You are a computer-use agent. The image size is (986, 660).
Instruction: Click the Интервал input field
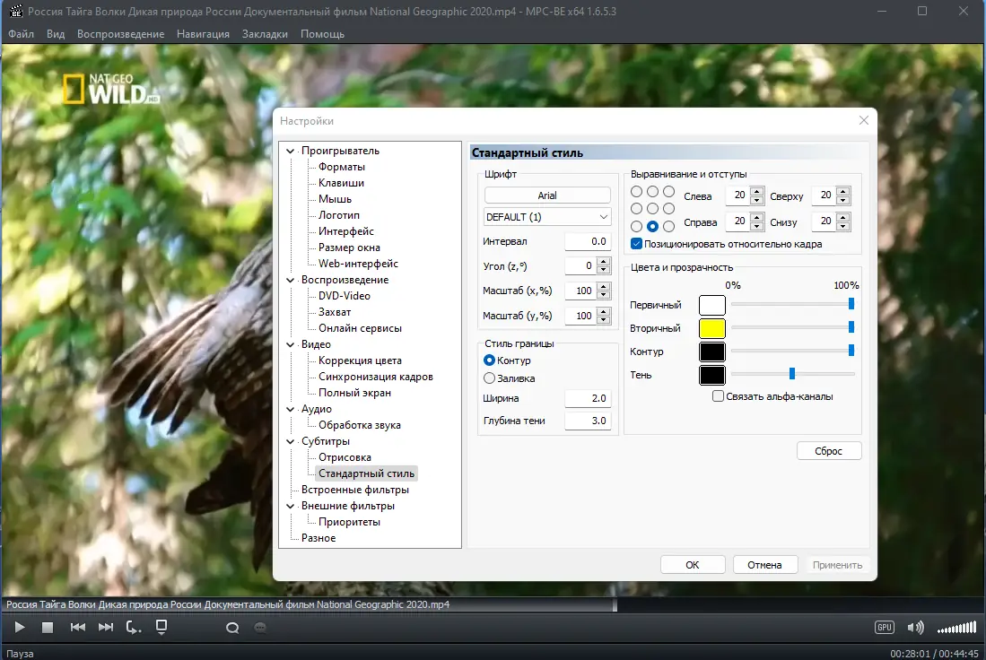[x=588, y=241]
